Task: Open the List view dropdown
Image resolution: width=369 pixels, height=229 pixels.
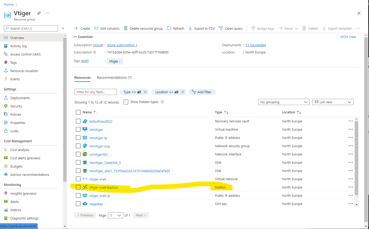Action: point(333,102)
